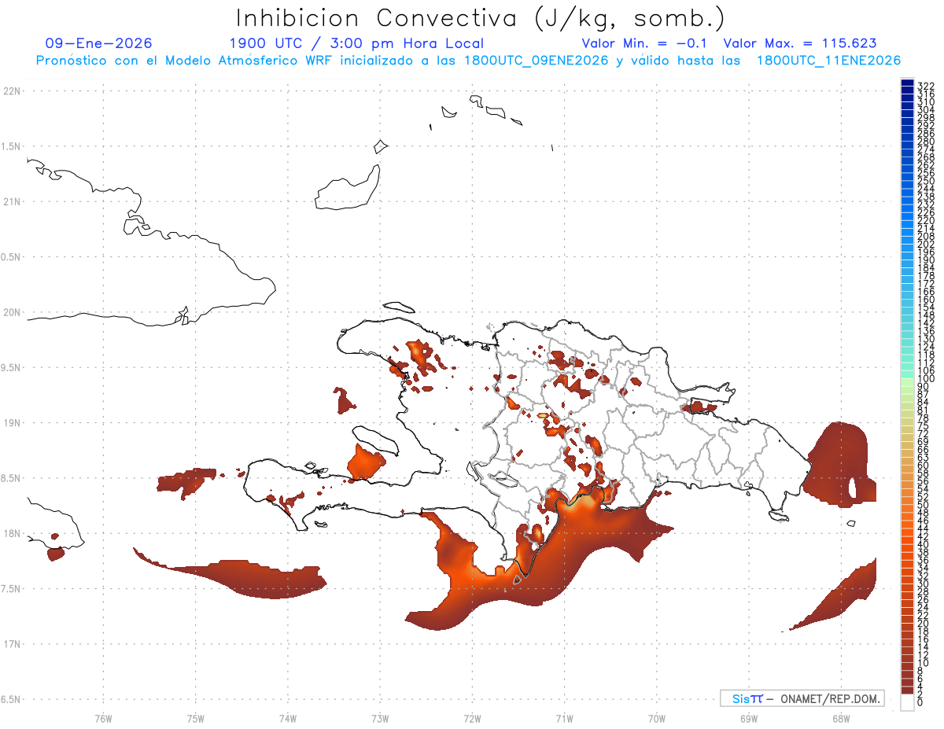Select the date text '09-Ene-2026'

coord(99,43)
